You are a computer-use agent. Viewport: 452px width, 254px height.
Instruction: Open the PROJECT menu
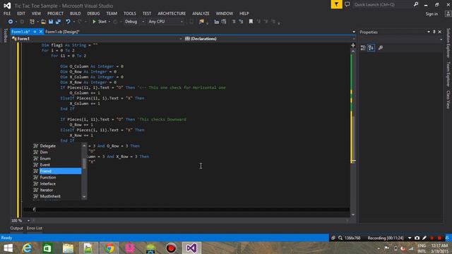point(55,13)
